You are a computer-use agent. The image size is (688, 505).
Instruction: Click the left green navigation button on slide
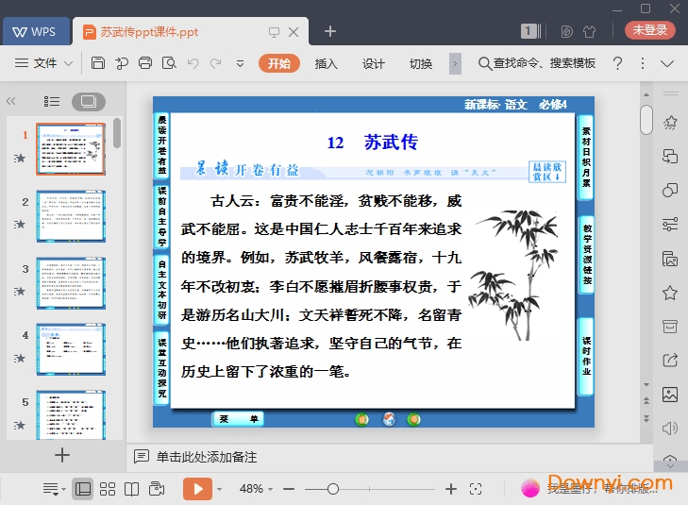coord(362,419)
